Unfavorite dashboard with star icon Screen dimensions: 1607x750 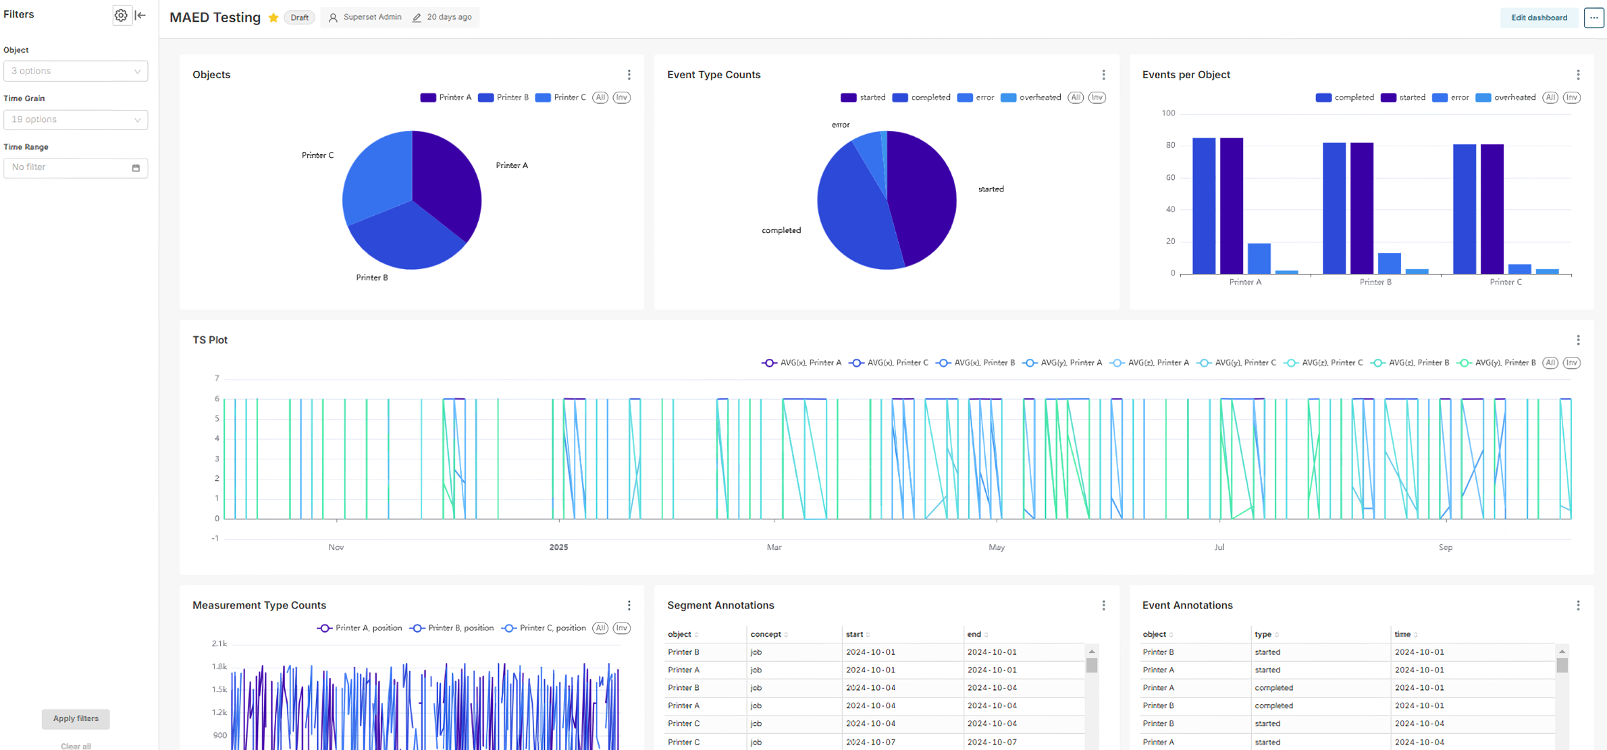(273, 18)
